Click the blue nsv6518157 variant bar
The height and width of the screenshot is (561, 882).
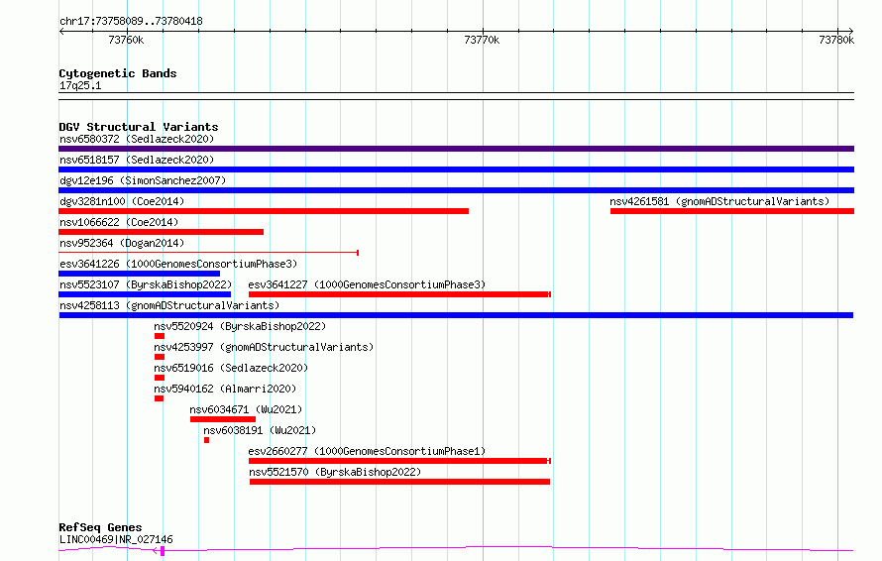456,169
